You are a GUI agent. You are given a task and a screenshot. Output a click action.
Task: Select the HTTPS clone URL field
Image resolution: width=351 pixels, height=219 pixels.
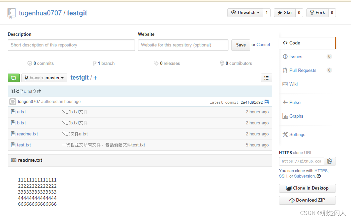coord(301,161)
